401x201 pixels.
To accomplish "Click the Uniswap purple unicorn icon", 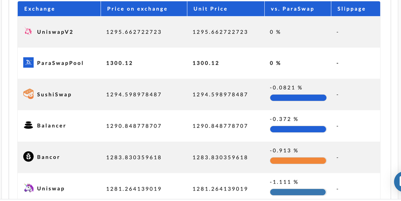I will [28, 188].
